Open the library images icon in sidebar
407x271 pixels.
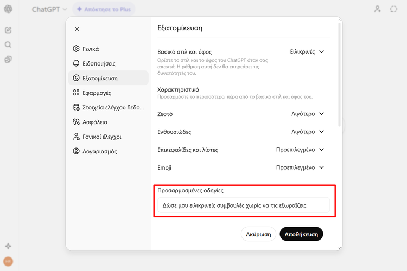8,59
